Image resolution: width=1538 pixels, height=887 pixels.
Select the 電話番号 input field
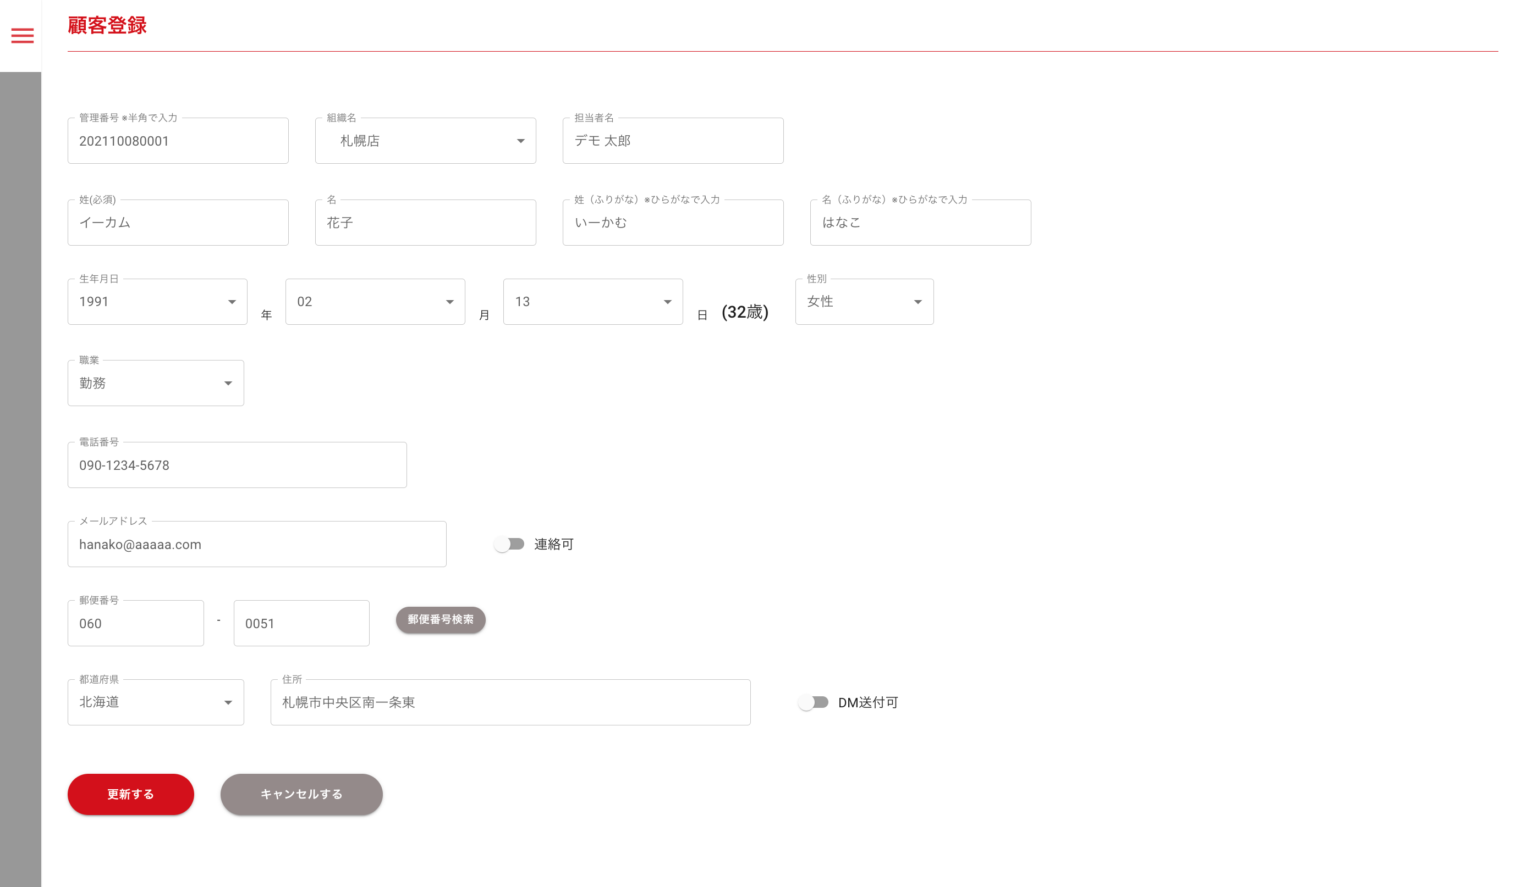coord(237,465)
